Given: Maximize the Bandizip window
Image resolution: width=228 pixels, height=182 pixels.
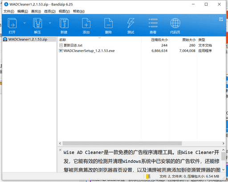Looking at the screenshot, I should pos(206,4).
